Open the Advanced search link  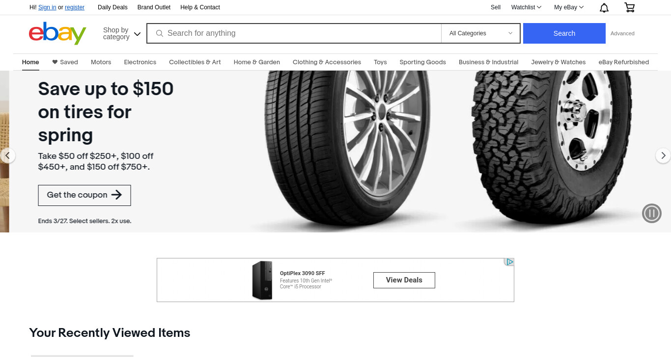click(622, 33)
